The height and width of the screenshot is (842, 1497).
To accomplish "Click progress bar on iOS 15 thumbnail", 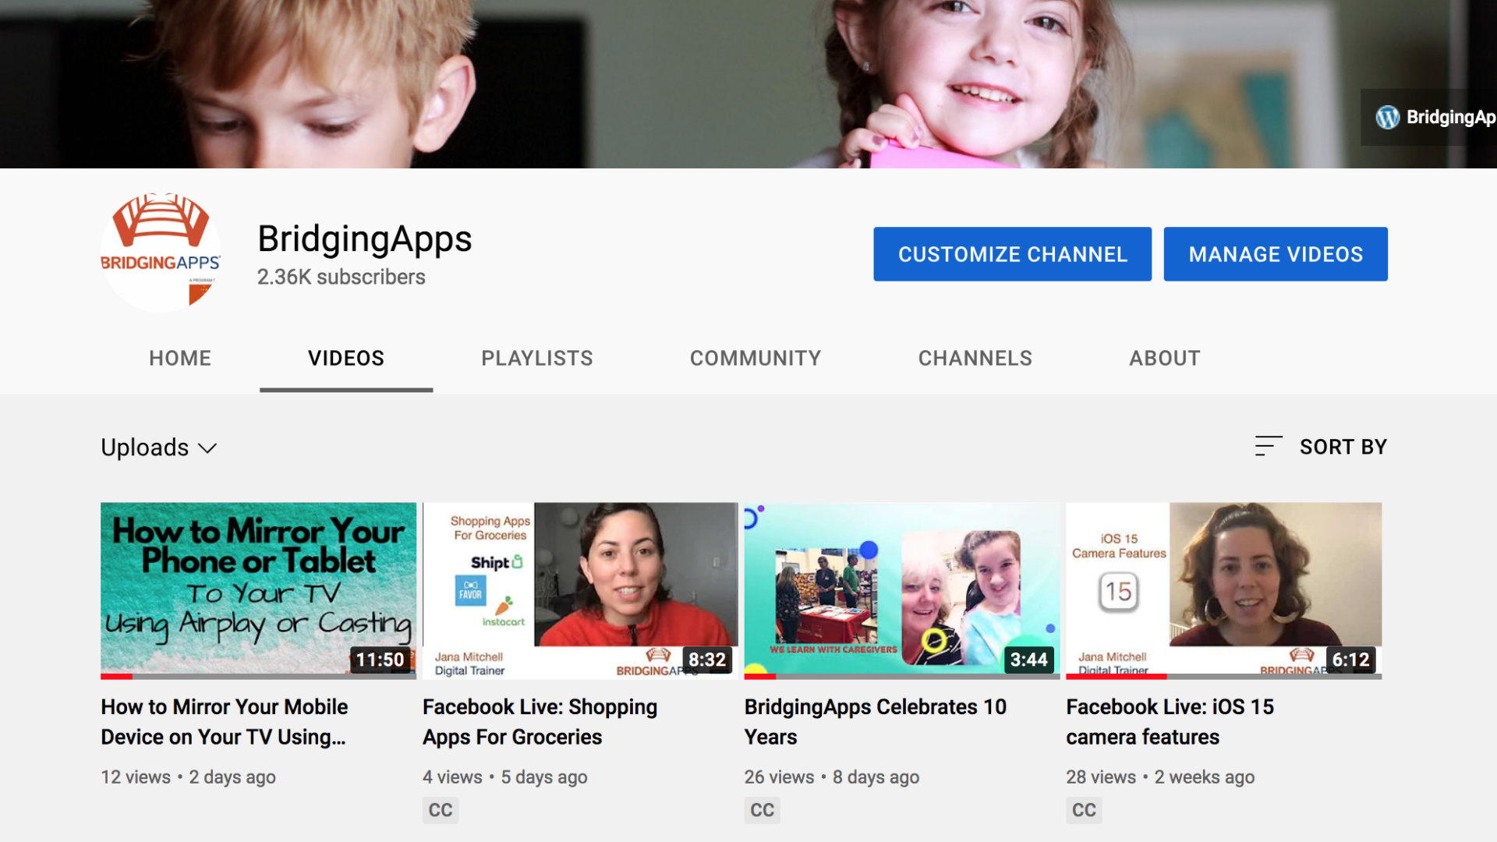I will click(1223, 677).
